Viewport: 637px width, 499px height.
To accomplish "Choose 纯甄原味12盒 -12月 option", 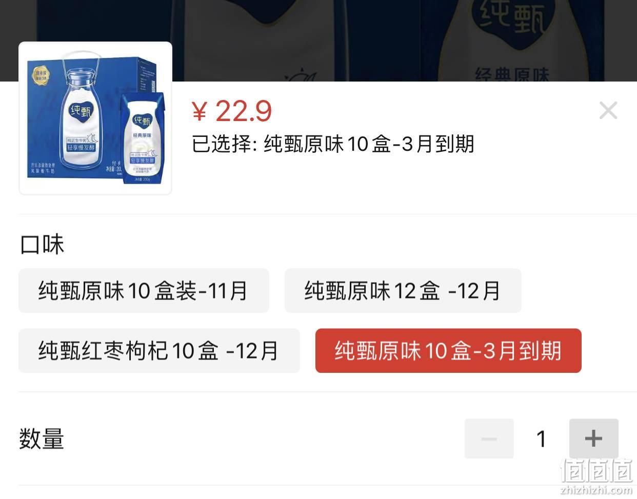I will [403, 291].
